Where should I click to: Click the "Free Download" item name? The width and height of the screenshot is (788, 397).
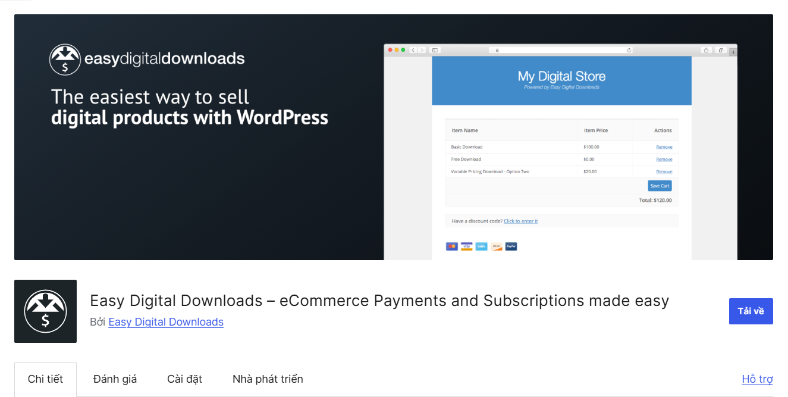[x=466, y=160]
